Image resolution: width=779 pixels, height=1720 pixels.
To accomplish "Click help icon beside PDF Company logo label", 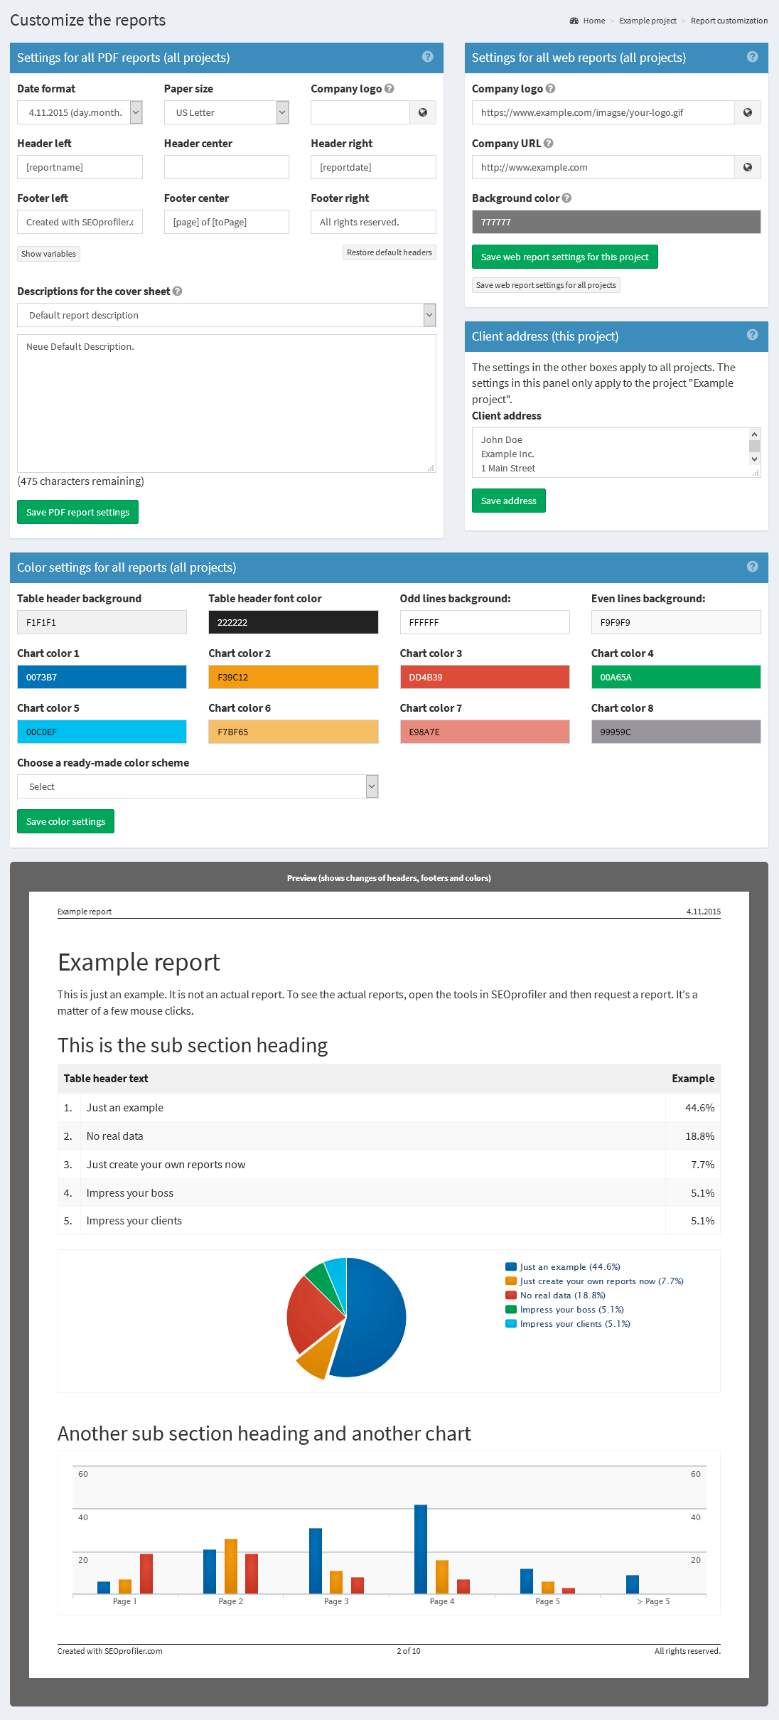I will pos(389,88).
